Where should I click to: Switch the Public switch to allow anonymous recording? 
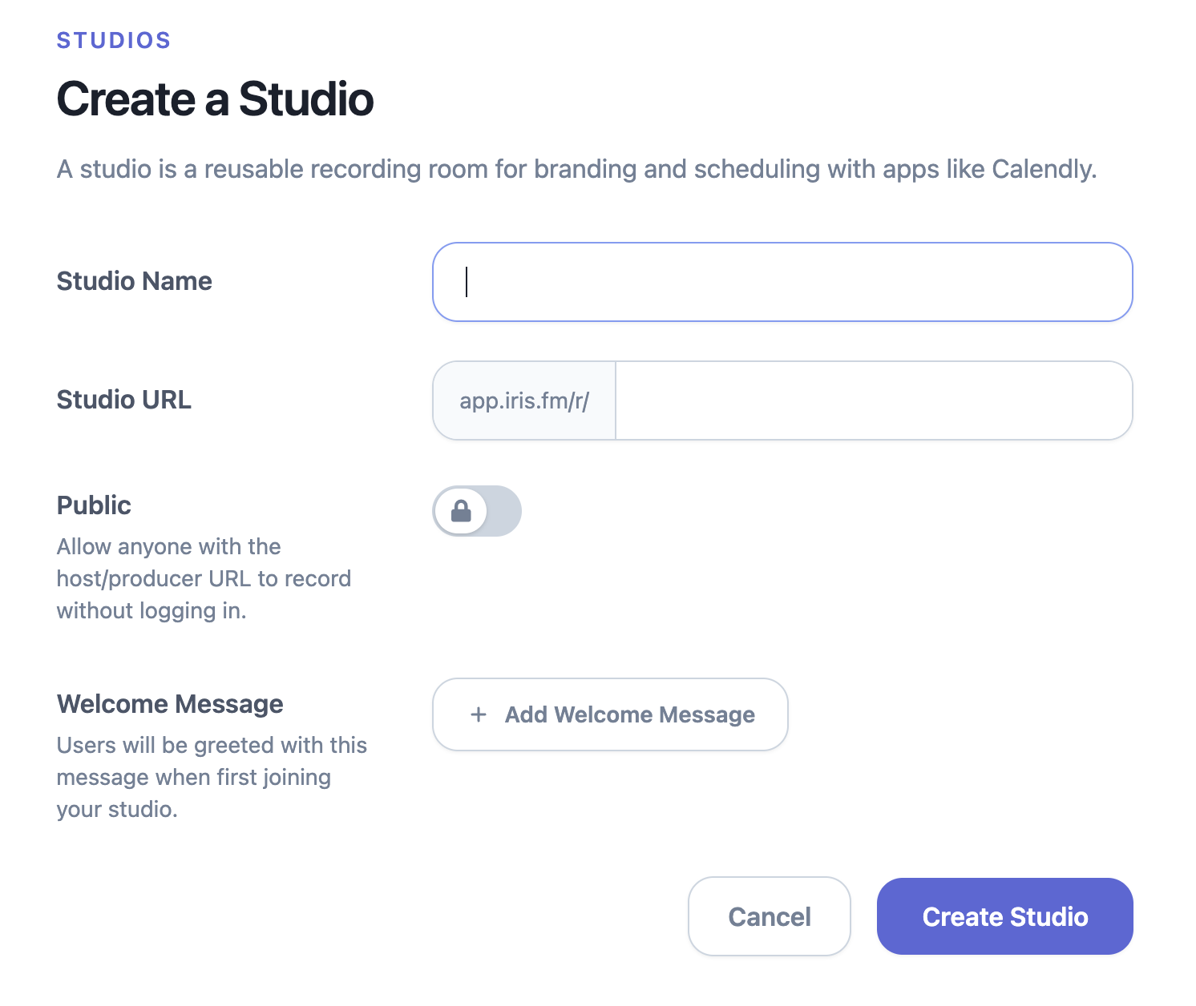pyautogui.click(x=477, y=511)
